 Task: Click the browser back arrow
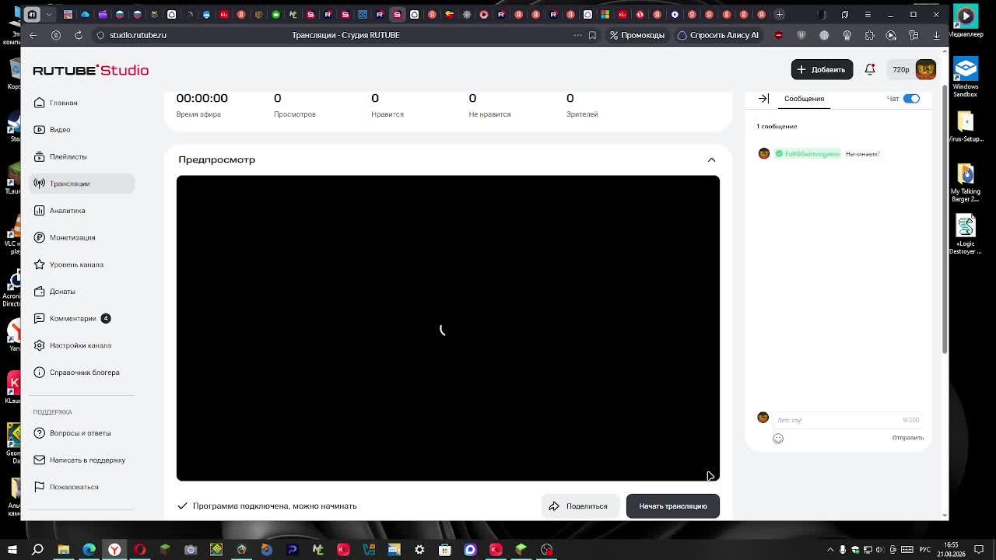point(33,35)
